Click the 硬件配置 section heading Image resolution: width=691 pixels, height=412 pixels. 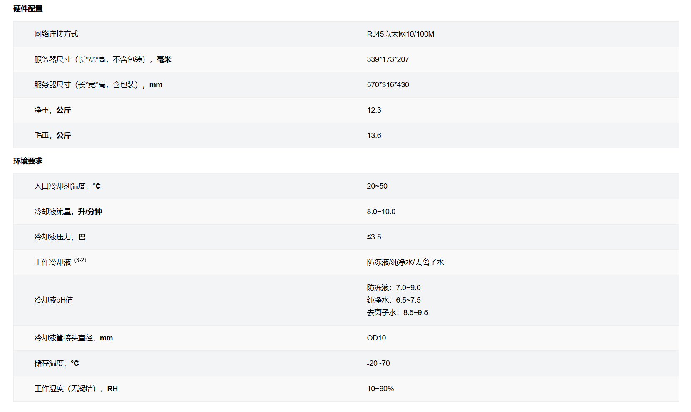(28, 9)
